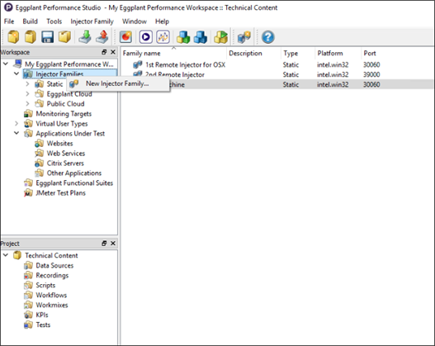Expand the Public Cloud node
The height and width of the screenshot is (346, 435).
click(27, 103)
